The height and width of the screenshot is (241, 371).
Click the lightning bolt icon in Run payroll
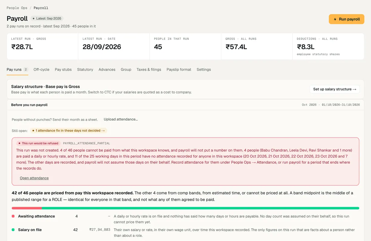click(x=335, y=19)
